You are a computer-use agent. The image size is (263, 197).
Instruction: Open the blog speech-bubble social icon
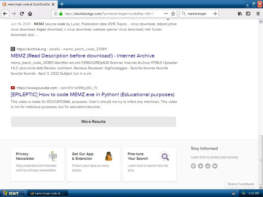tap(193, 166)
